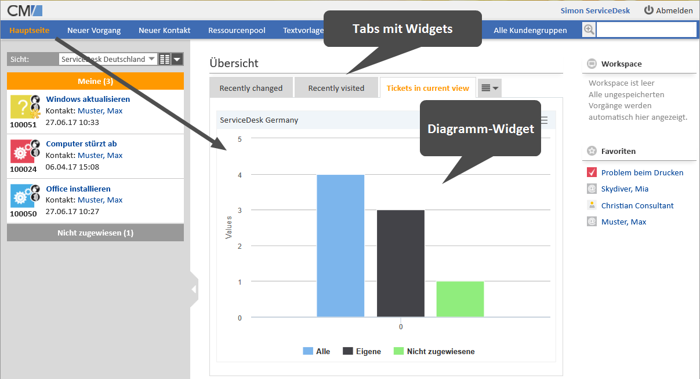Toggle the Alle series in legend

316,351
